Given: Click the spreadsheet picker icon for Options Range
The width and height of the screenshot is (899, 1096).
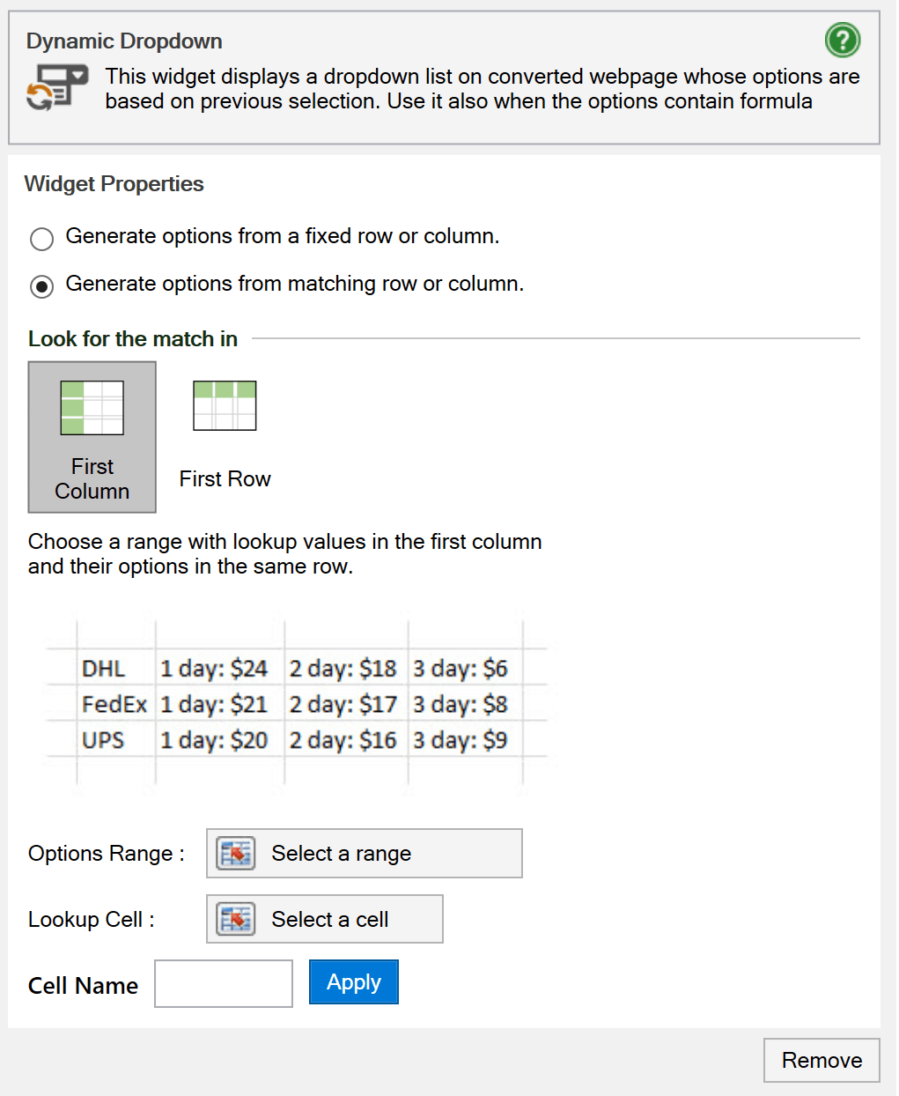Looking at the screenshot, I should tap(234, 853).
